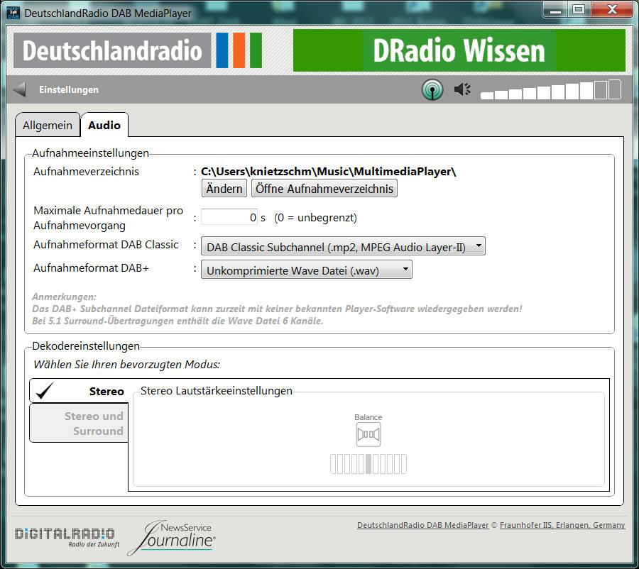Click the Stereo Lautstärkeeinstellungen group label
This screenshot has width=639, height=569.
[217, 391]
